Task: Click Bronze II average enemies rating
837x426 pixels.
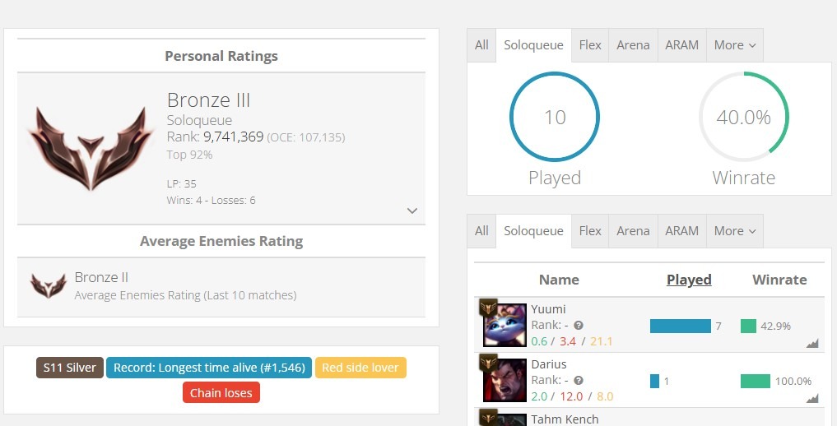Action: (101, 277)
